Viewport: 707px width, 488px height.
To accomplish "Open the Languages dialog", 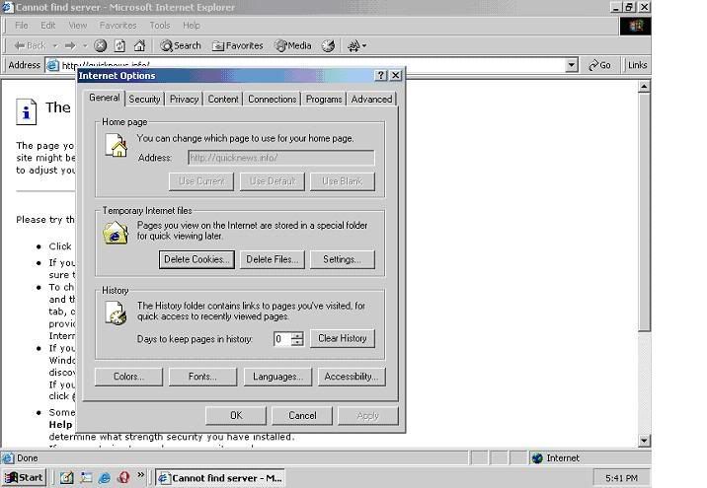I will coord(277,377).
